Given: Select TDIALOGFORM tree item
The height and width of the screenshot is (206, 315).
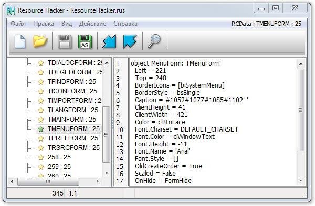Looking at the screenshot, I should (75, 63).
